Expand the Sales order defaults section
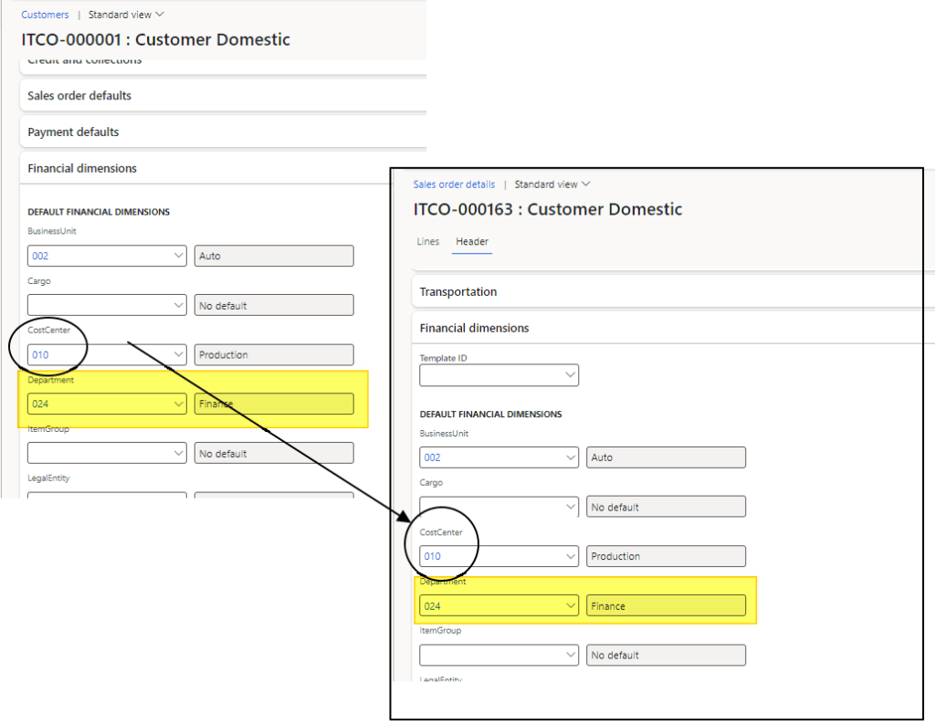 click(x=79, y=96)
